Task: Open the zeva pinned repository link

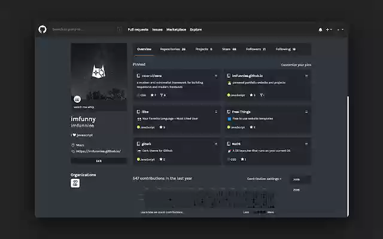Action: point(151,76)
